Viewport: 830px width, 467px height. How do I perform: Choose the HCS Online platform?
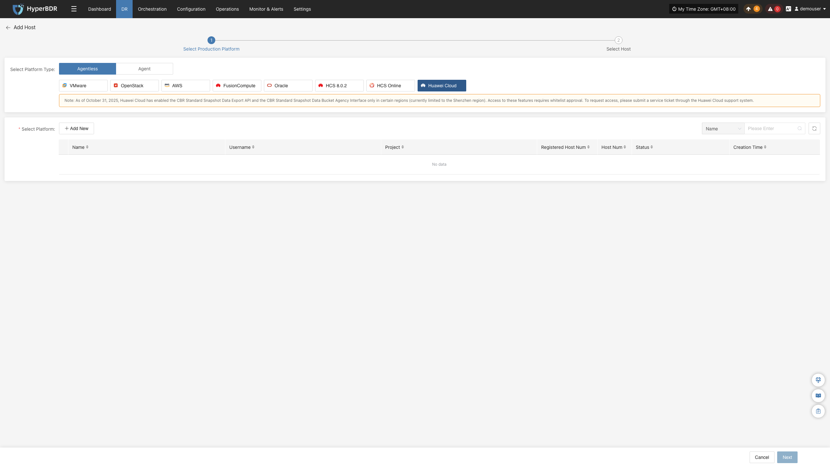pyautogui.click(x=391, y=86)
